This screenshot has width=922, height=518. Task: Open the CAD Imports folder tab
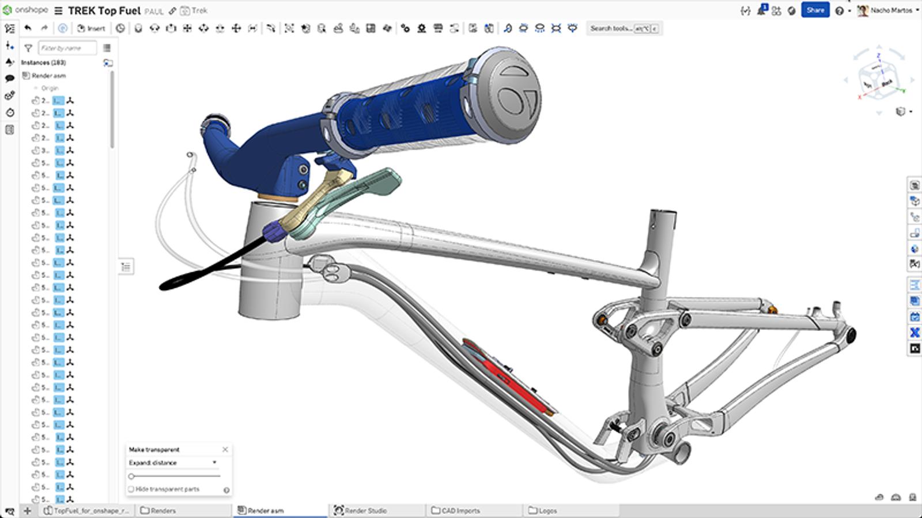[x=460, y=511]
